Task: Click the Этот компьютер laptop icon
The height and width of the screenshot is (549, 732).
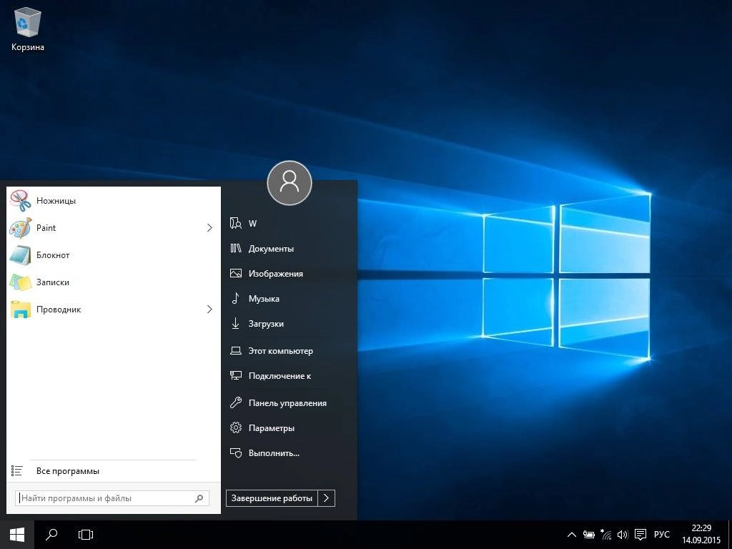Action: [236, 350]
